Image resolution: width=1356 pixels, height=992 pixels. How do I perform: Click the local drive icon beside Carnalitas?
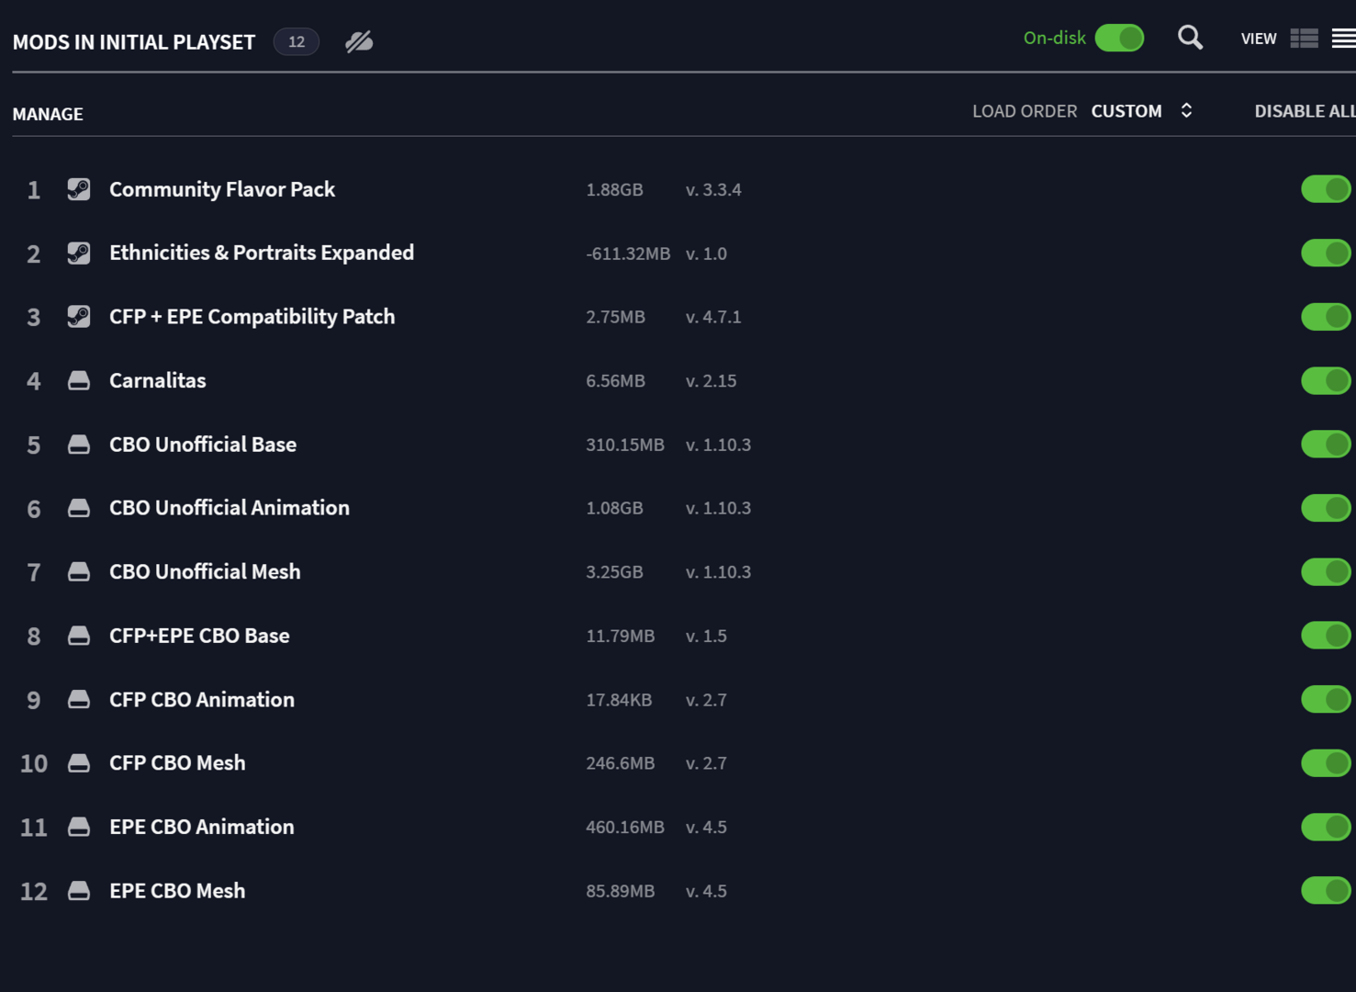[x=79, y=380]
